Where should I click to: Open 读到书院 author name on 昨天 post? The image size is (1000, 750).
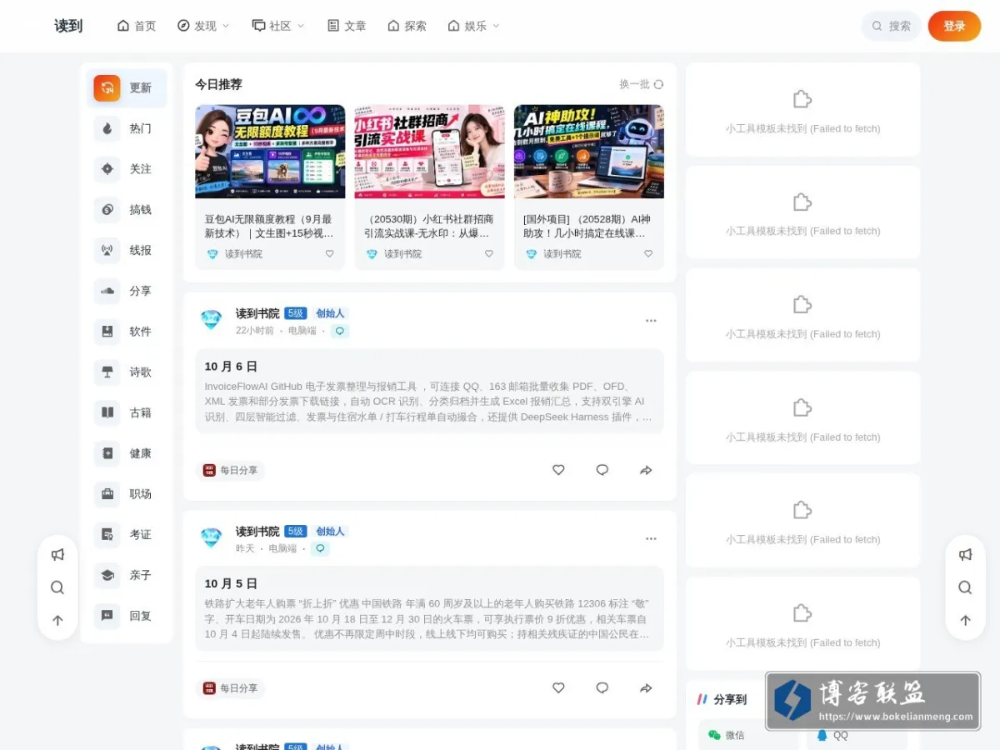[257, 532]
